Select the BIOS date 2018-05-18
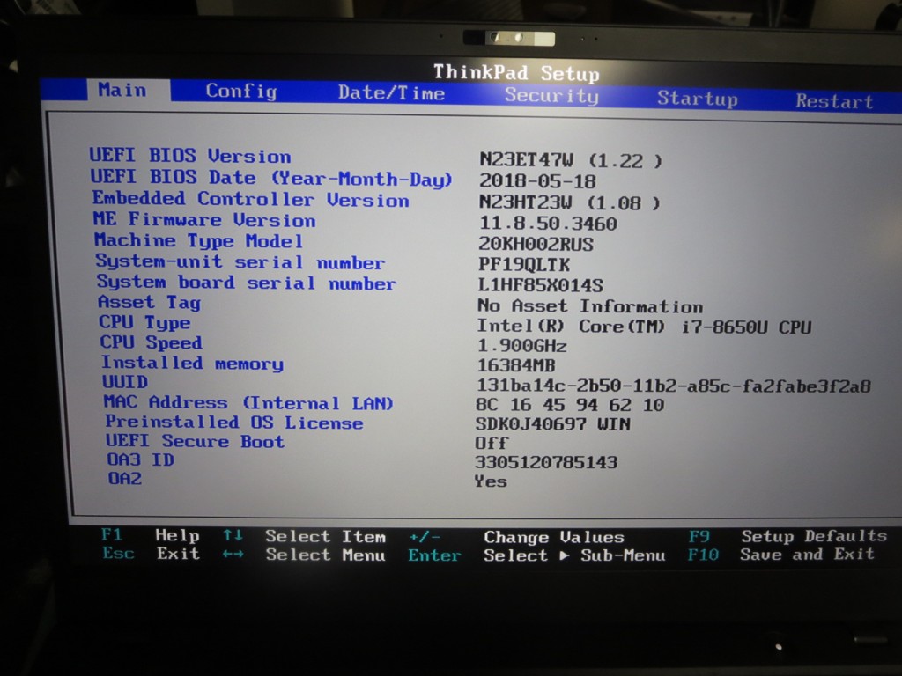902x676 pixels. 538,181
